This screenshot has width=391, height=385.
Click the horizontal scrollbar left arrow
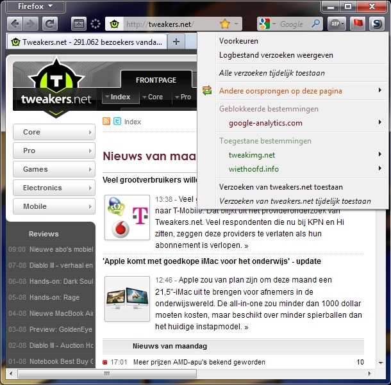(11, 373)
